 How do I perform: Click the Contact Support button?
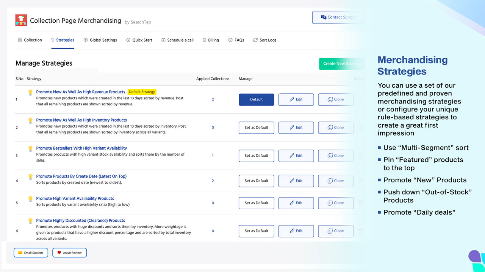[339, 17]
